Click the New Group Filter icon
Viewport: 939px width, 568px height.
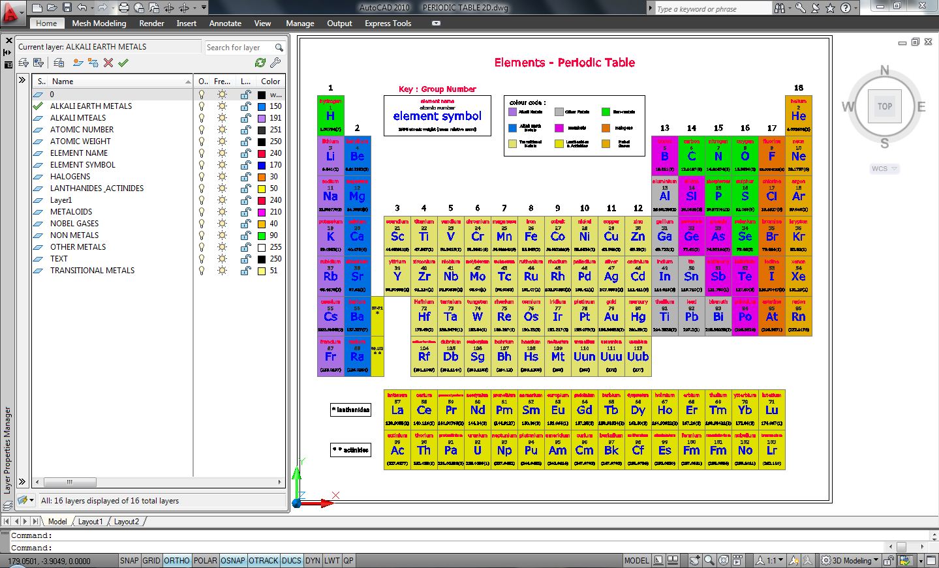tap(38, 63)
